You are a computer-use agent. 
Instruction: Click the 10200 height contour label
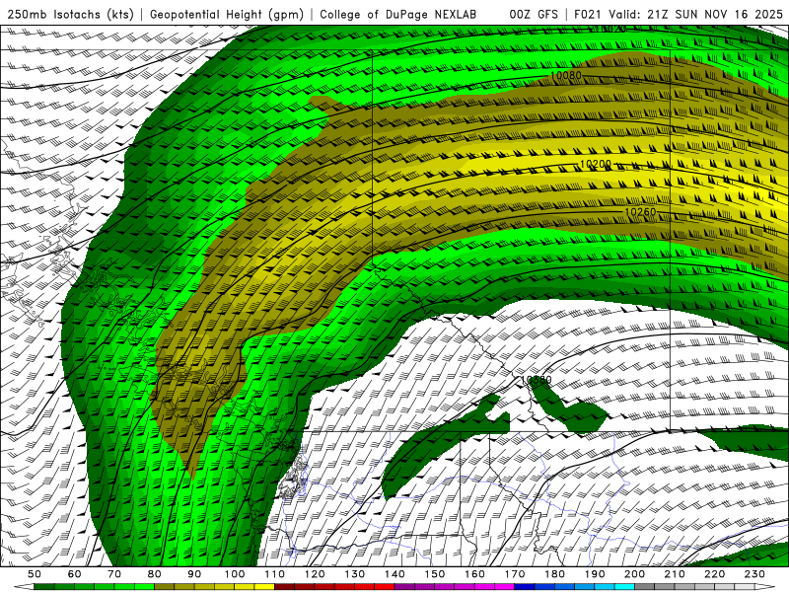tap(596, 164)
